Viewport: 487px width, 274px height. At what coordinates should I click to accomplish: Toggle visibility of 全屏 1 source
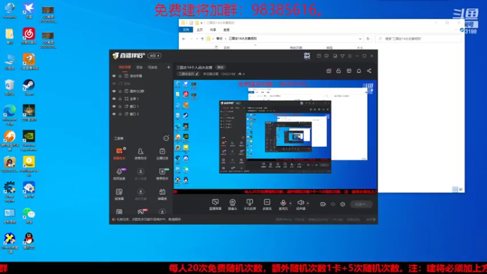click(114, 99)
